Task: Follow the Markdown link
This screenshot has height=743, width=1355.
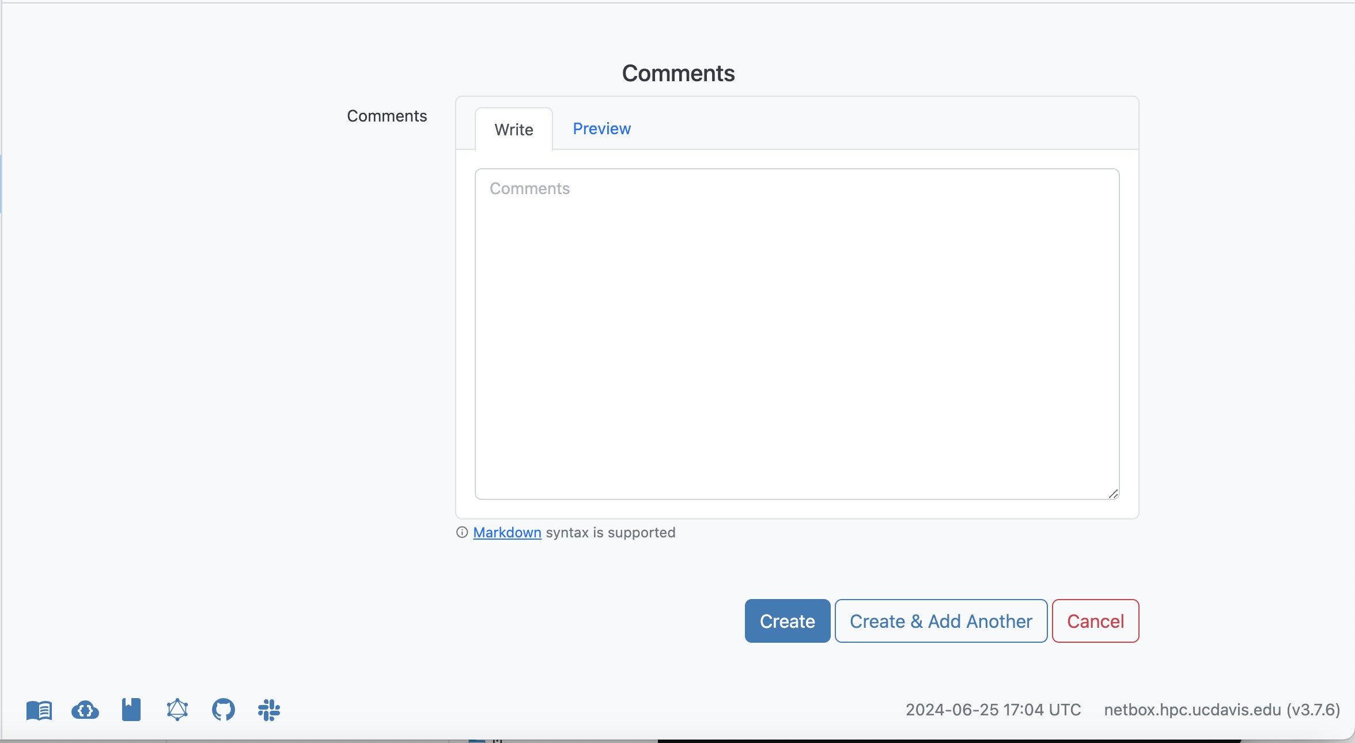Action: pos(507,532)
